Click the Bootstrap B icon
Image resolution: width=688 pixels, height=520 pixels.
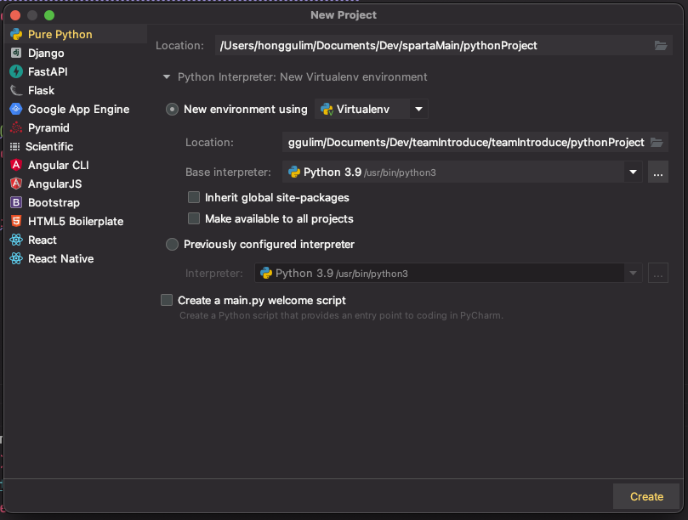[16, 202]
